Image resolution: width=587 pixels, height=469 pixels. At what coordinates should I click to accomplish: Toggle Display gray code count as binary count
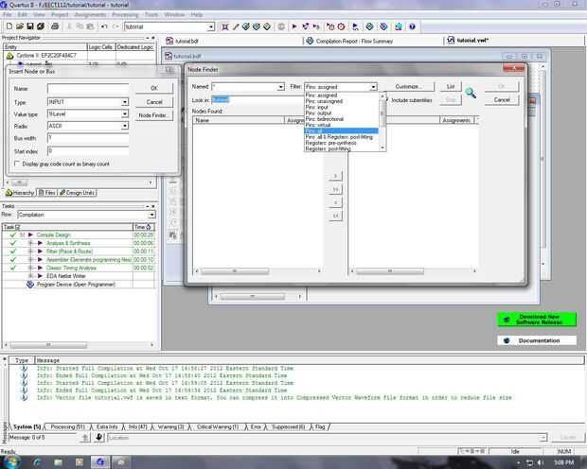pyautogui.click(x=17, y=164)
